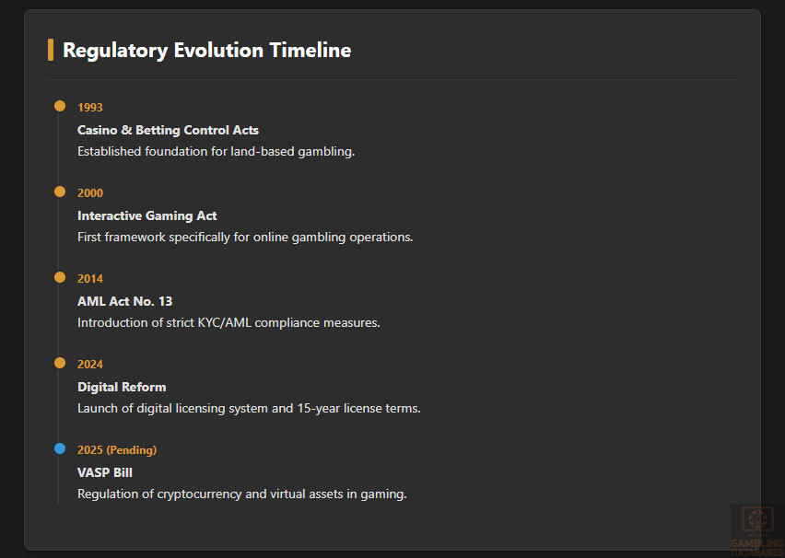Select the Digital Reform title

(122, 387)
